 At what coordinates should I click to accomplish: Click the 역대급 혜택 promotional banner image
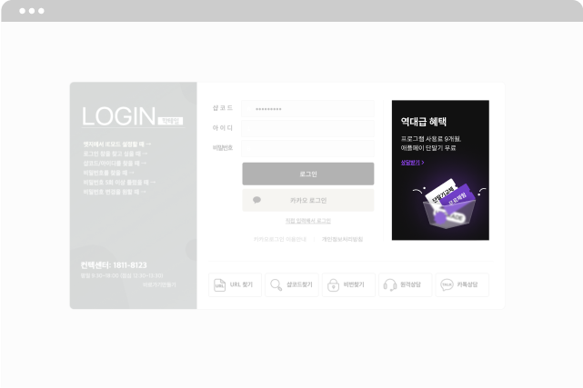[440, 170]
